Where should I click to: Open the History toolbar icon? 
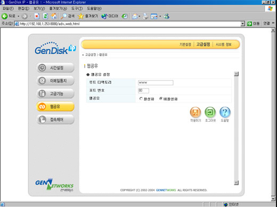tap(125, 17)
